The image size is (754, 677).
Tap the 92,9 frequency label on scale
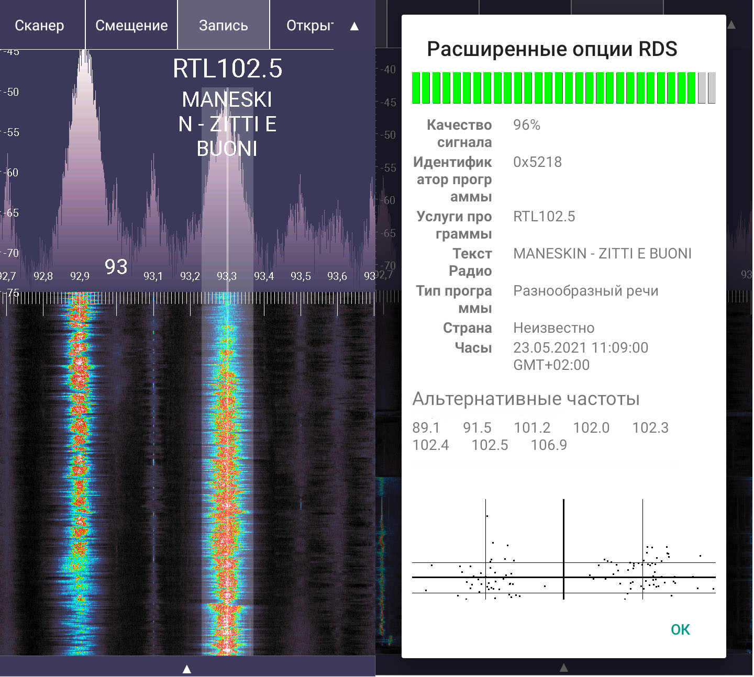(x=80, y=276)
